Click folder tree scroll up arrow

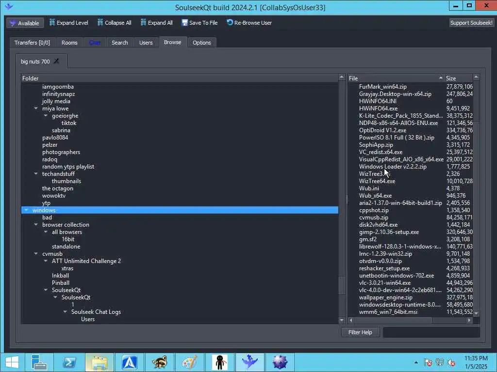[x=342, y=77]
